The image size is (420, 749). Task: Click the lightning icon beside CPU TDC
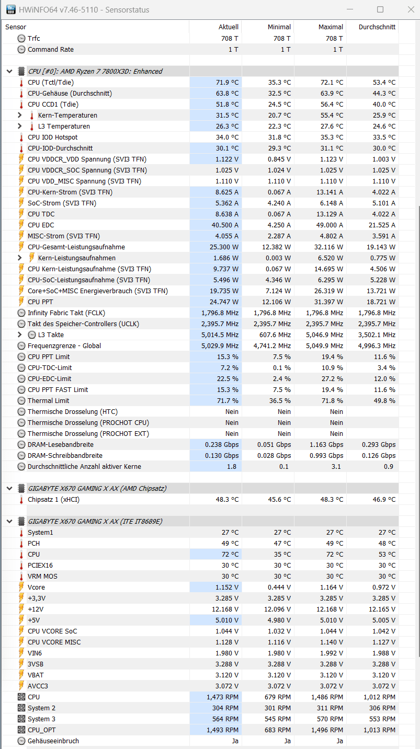pos(21,214)
